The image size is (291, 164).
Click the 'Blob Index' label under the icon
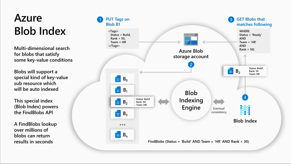(x=245, y=121)
